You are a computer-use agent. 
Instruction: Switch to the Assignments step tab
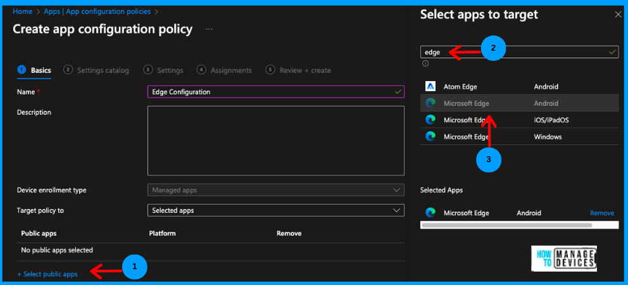(224, 70)
